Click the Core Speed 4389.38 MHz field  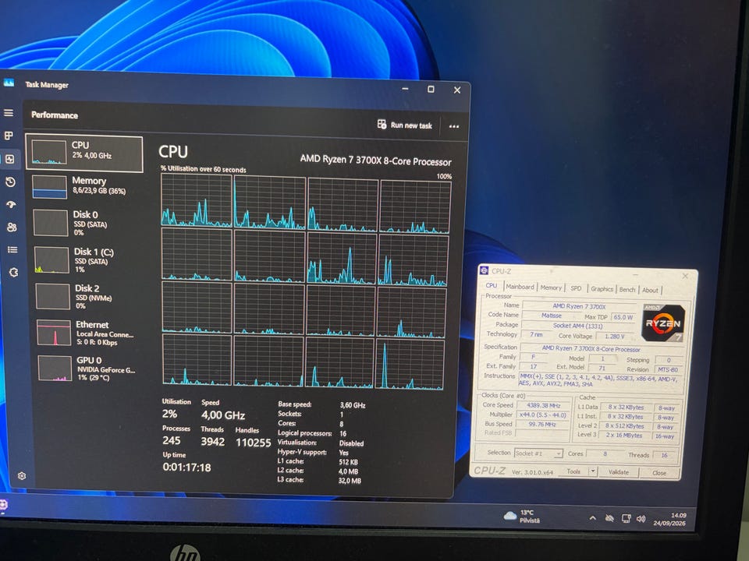pos(544,405)
